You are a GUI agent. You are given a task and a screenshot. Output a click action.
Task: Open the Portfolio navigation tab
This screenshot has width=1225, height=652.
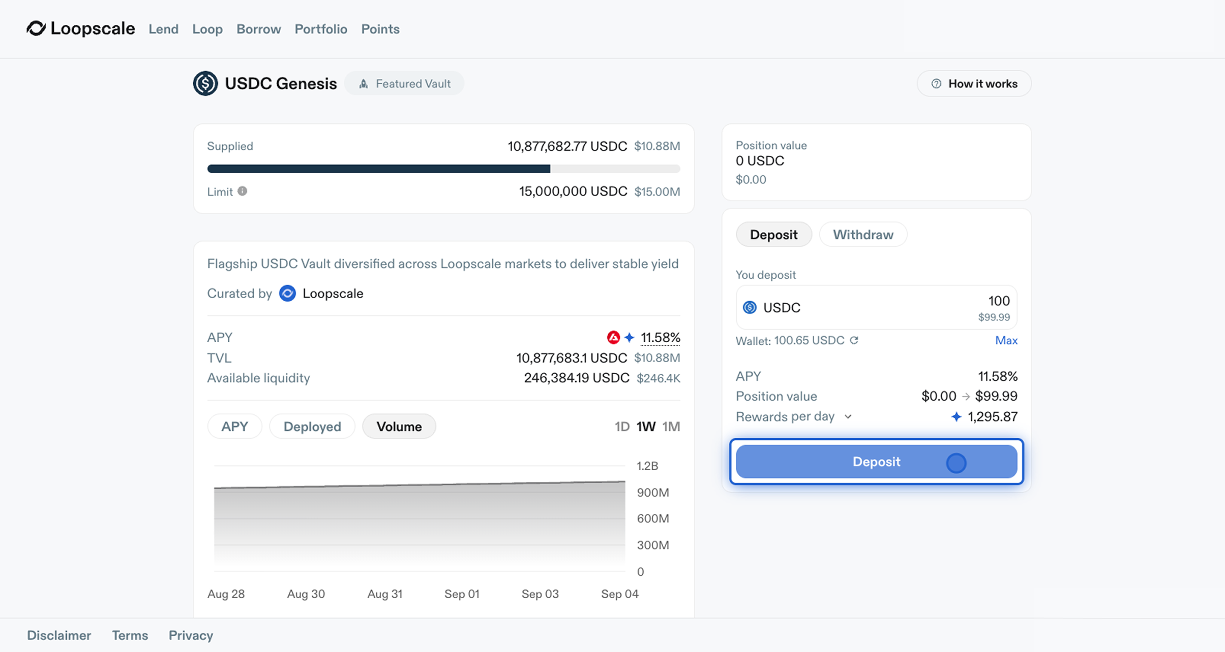click(321, 29)
